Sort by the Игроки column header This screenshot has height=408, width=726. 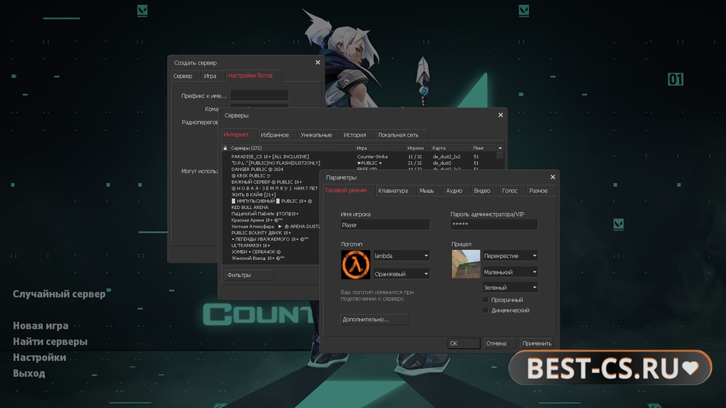[417, 148]
